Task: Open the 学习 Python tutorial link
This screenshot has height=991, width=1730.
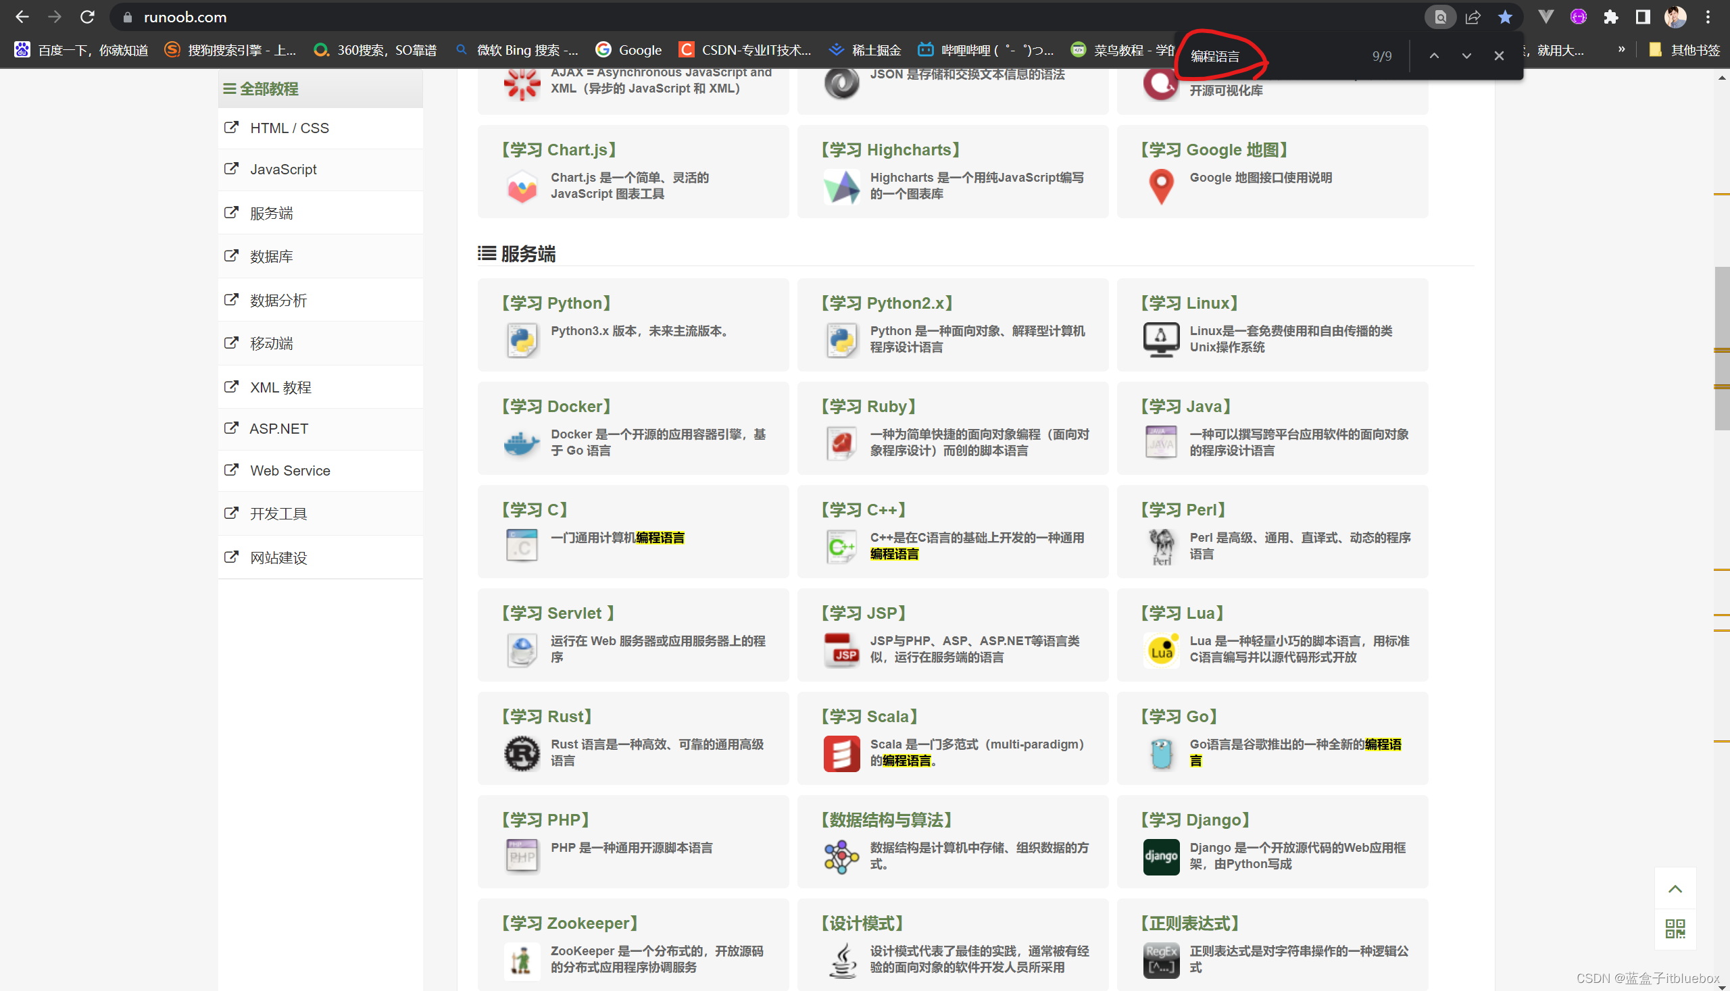Action: (556, 303)
